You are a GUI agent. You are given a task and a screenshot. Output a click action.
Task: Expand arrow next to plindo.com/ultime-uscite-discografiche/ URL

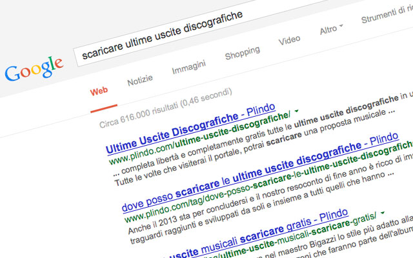pyautogui.click(x=297, y=111)
